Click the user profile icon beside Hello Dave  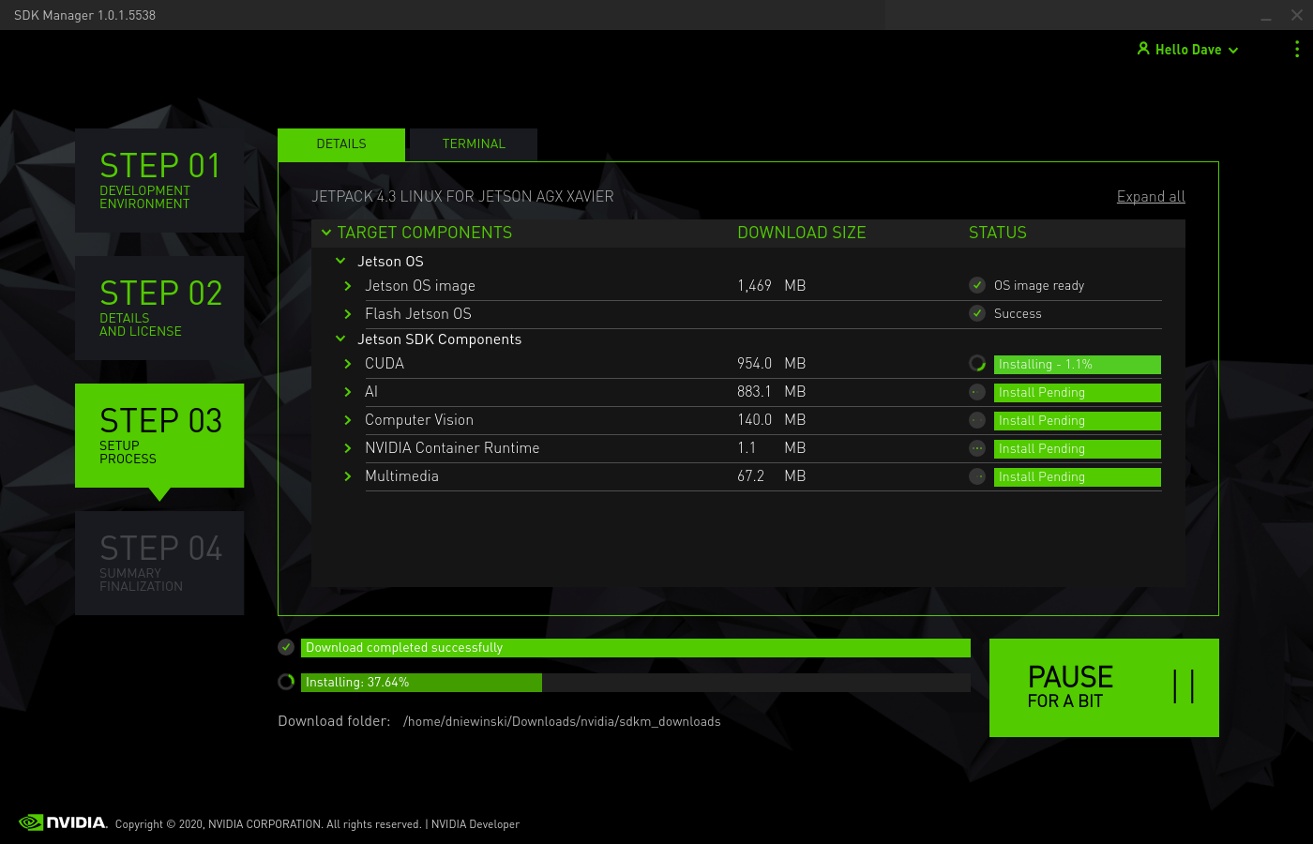click(1143, 49)
